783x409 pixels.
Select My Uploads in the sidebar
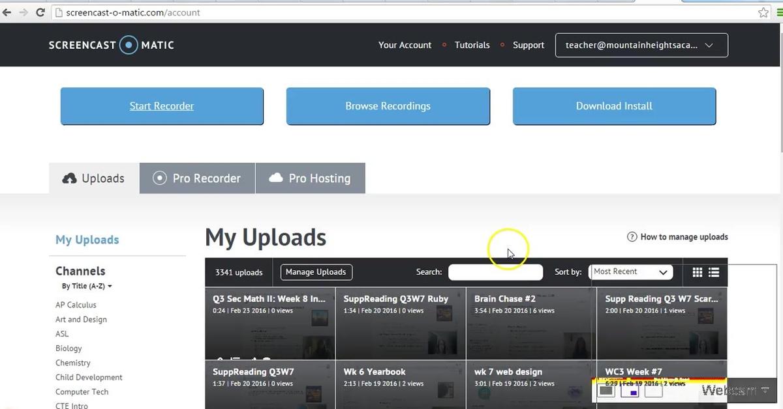[87, 240]
